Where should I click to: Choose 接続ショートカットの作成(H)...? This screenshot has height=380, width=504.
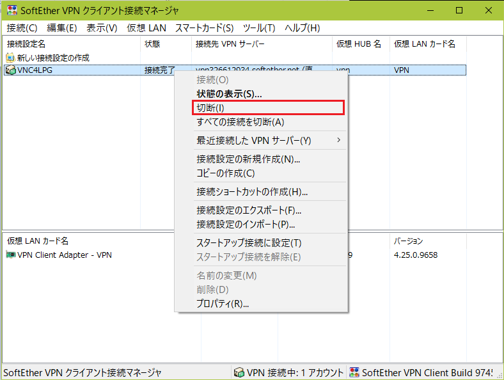click(261, 192)
